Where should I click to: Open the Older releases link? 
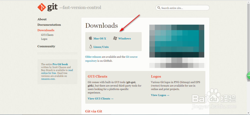click(x=93, y=57)
